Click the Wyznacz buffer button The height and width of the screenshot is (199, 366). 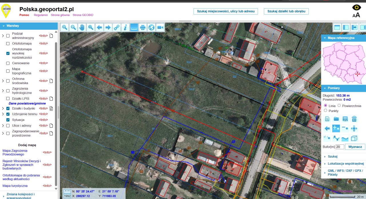point(355,147)
